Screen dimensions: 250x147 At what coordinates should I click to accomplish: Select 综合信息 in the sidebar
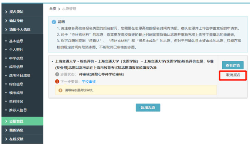(16, 84)
